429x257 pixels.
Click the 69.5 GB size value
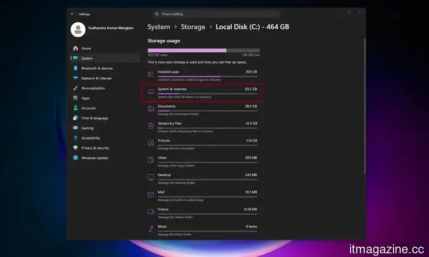pos(251,89)
